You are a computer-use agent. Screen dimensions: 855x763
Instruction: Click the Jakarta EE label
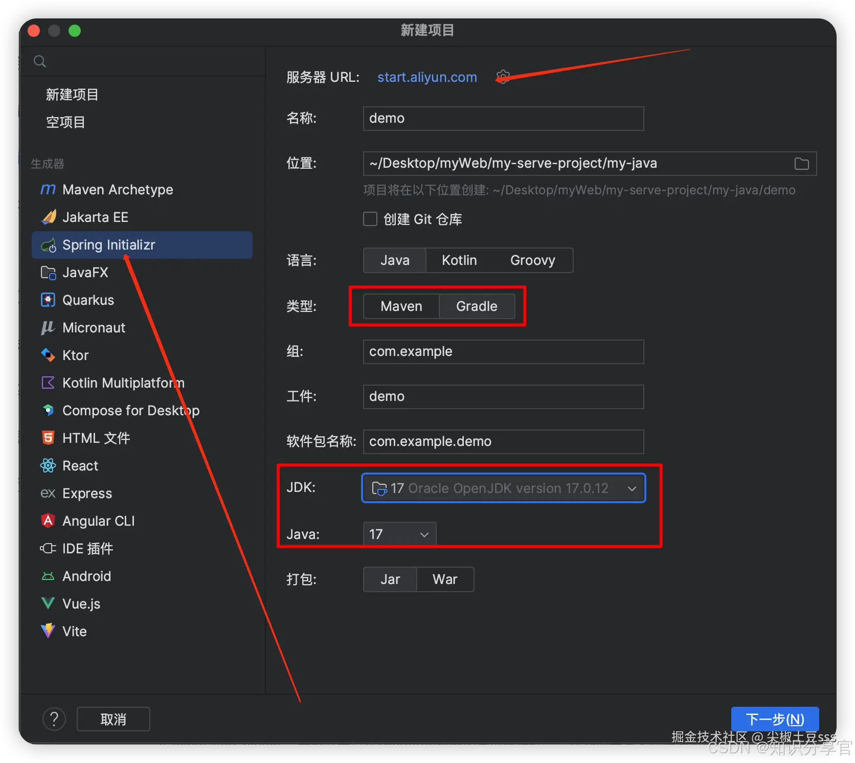click(95, 217)
